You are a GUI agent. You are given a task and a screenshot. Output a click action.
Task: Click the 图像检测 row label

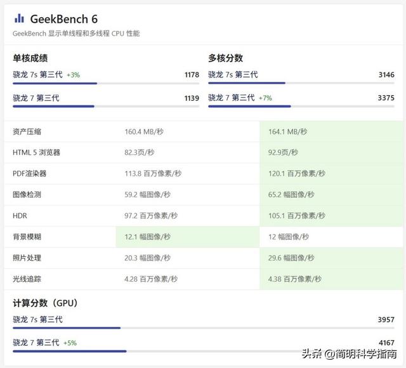point(27,195)
